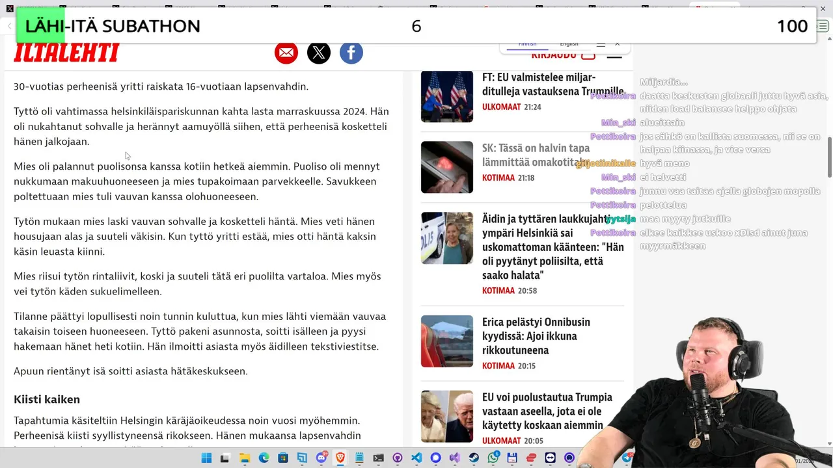Select Finnish tab in translate popup
Screen dimensions: 833x468
[x=527, y=44]
